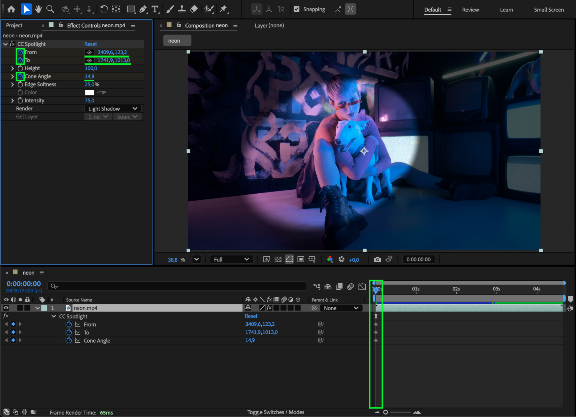576x417 pixels.
Task: Select the Puppet Pin tool
Action: 223,9
